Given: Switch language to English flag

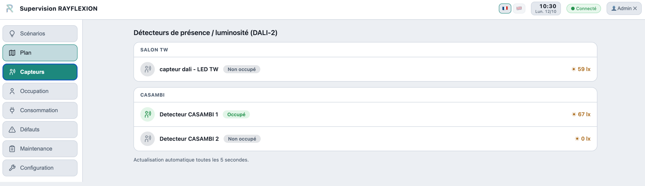Looking at the screenshot, I should click(519, 8).
